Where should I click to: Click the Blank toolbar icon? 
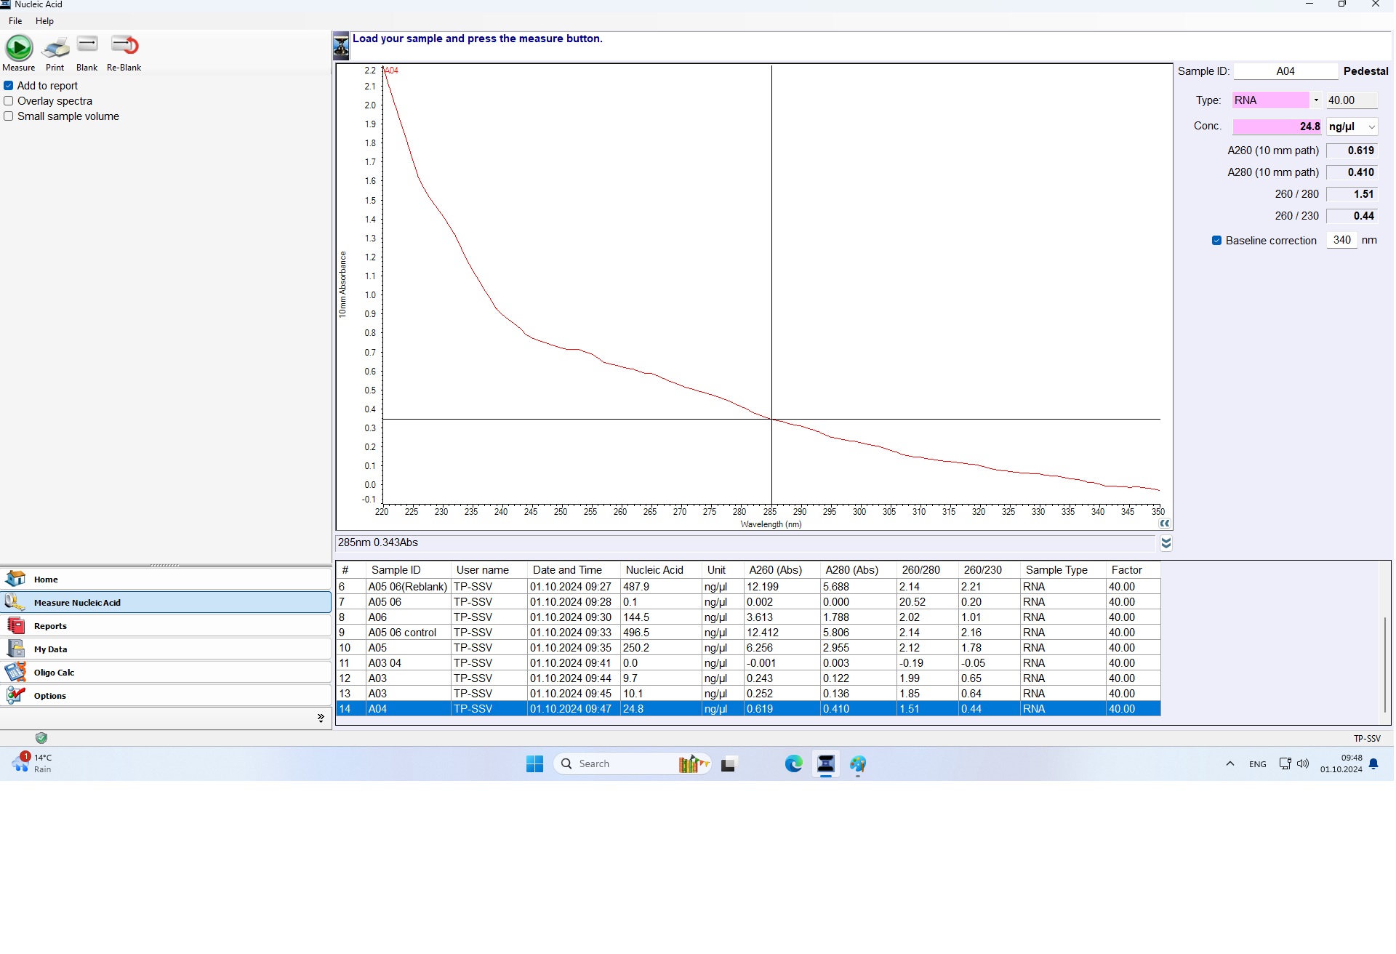87,45
